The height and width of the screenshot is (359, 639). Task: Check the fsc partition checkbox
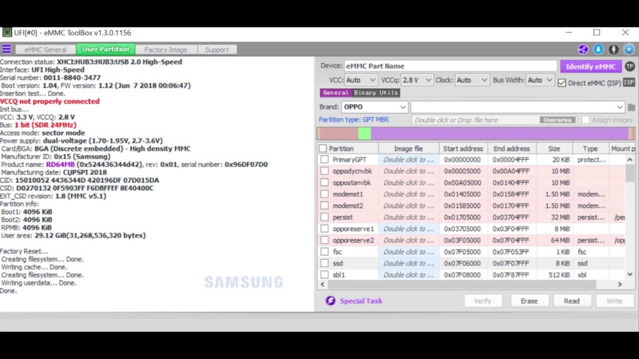(x=324, y=251)
